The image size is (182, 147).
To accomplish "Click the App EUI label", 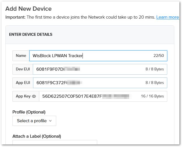I will pos(23,83).
